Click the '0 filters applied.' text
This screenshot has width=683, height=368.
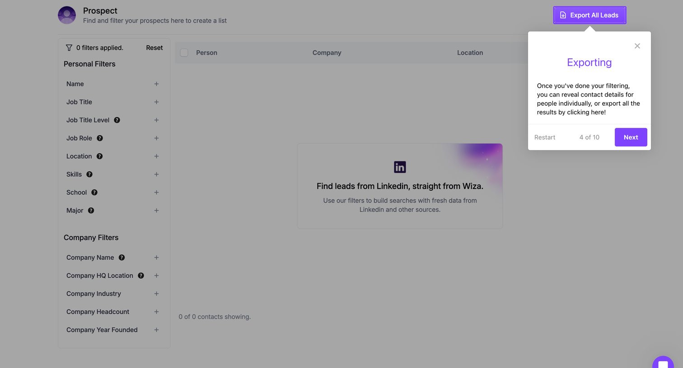[100, 48]
